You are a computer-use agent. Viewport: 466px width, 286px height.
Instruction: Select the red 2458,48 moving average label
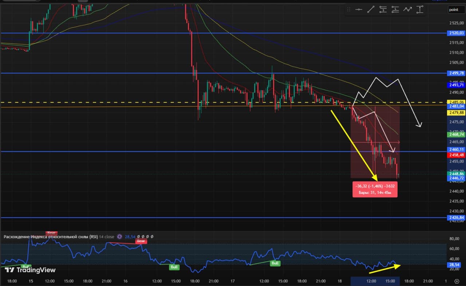click(x=456, y=155)
